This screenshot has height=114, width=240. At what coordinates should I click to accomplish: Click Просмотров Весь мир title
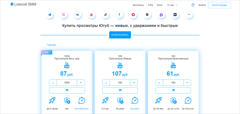(x=67, y=59)
